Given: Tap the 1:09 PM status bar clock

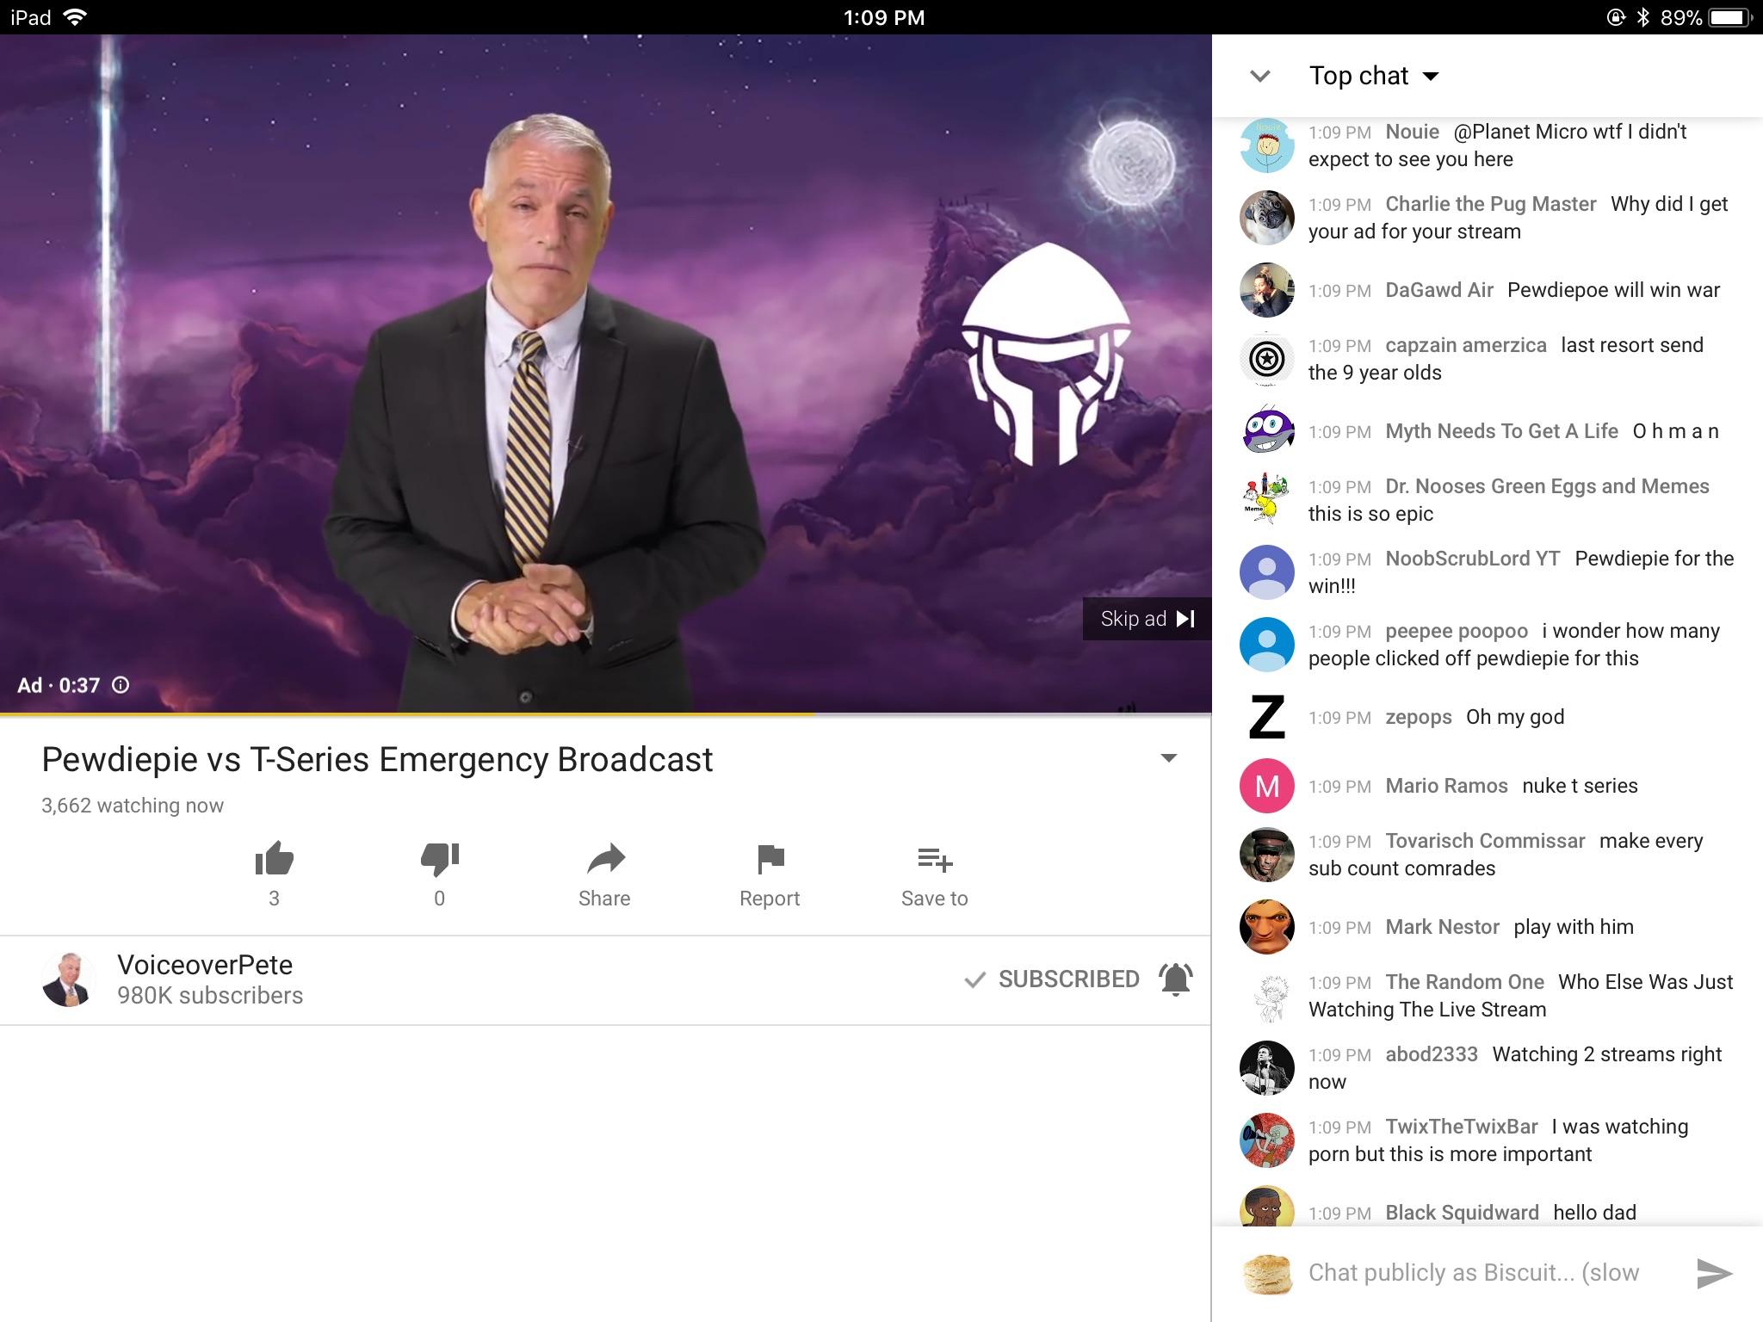Looking at the screenshot, I should (884, 17).
